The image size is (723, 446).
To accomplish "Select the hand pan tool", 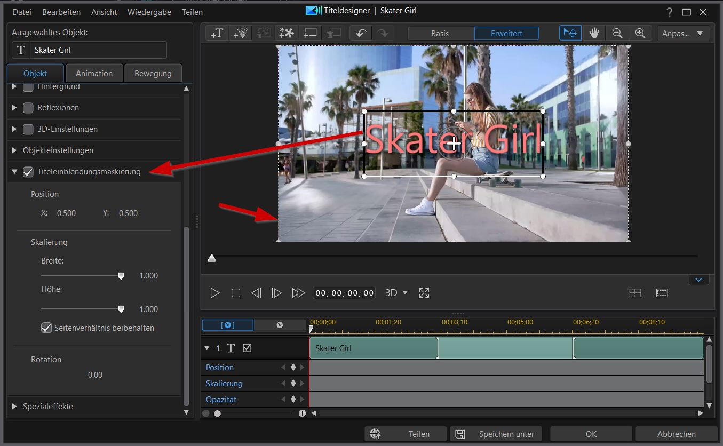I will pos(594,33).
